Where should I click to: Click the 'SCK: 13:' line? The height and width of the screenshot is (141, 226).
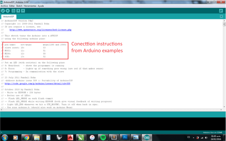23,57
